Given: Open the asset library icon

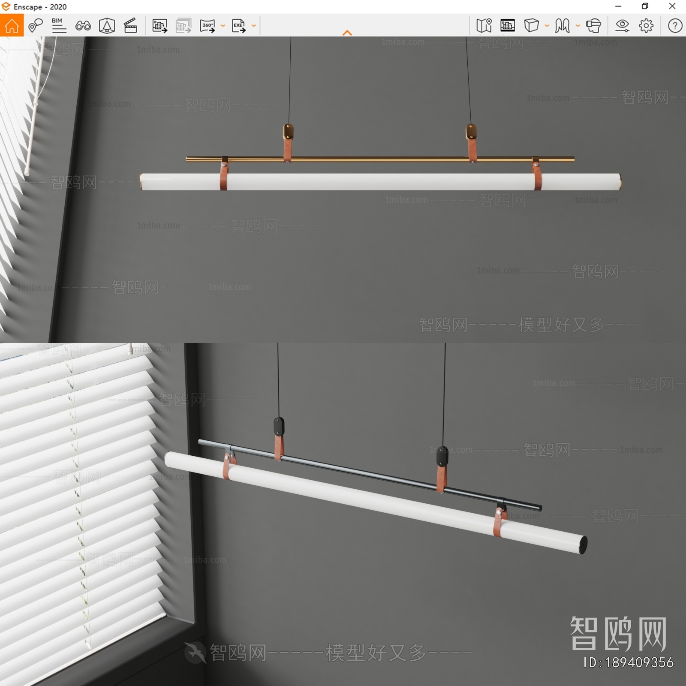Looking at the screenshot, I should [107, 26].
